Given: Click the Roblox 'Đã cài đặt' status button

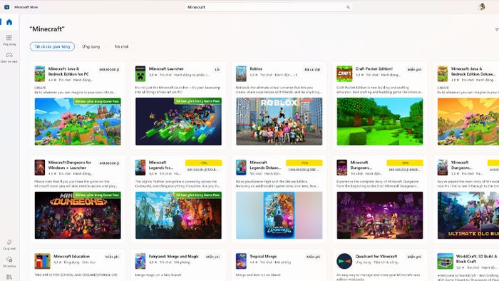Looking at the screenshot, I should [x=312, y=69].
